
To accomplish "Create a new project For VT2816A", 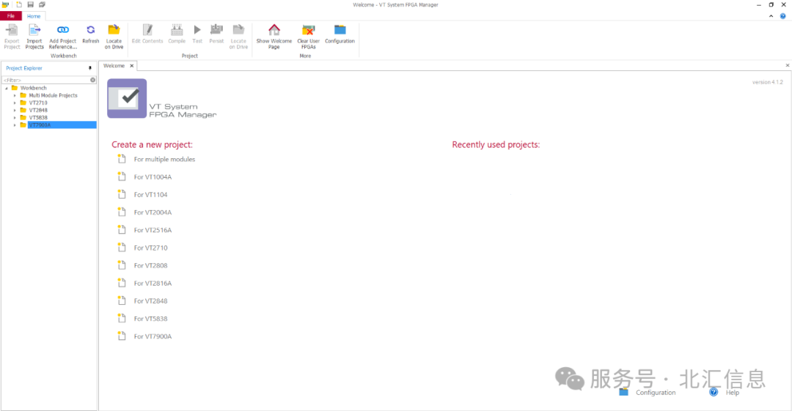I will (153, 283).
